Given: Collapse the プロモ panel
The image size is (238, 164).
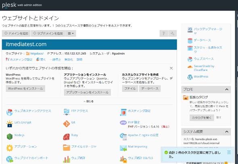Looking at the screenshot, I should [227, 89].
